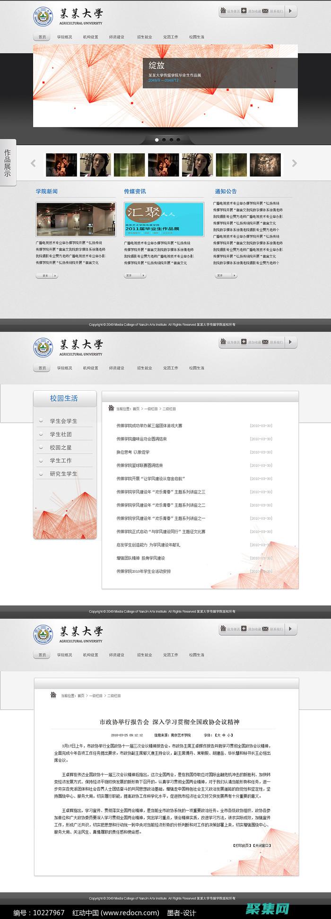Open 机构设置 in the homepage navigation
331x919 pixels.
[x=90, y=37]
